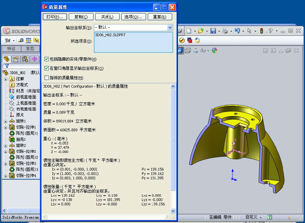Click the mass properties scale icon
This screenshot has height=223, width=305.
28,40
